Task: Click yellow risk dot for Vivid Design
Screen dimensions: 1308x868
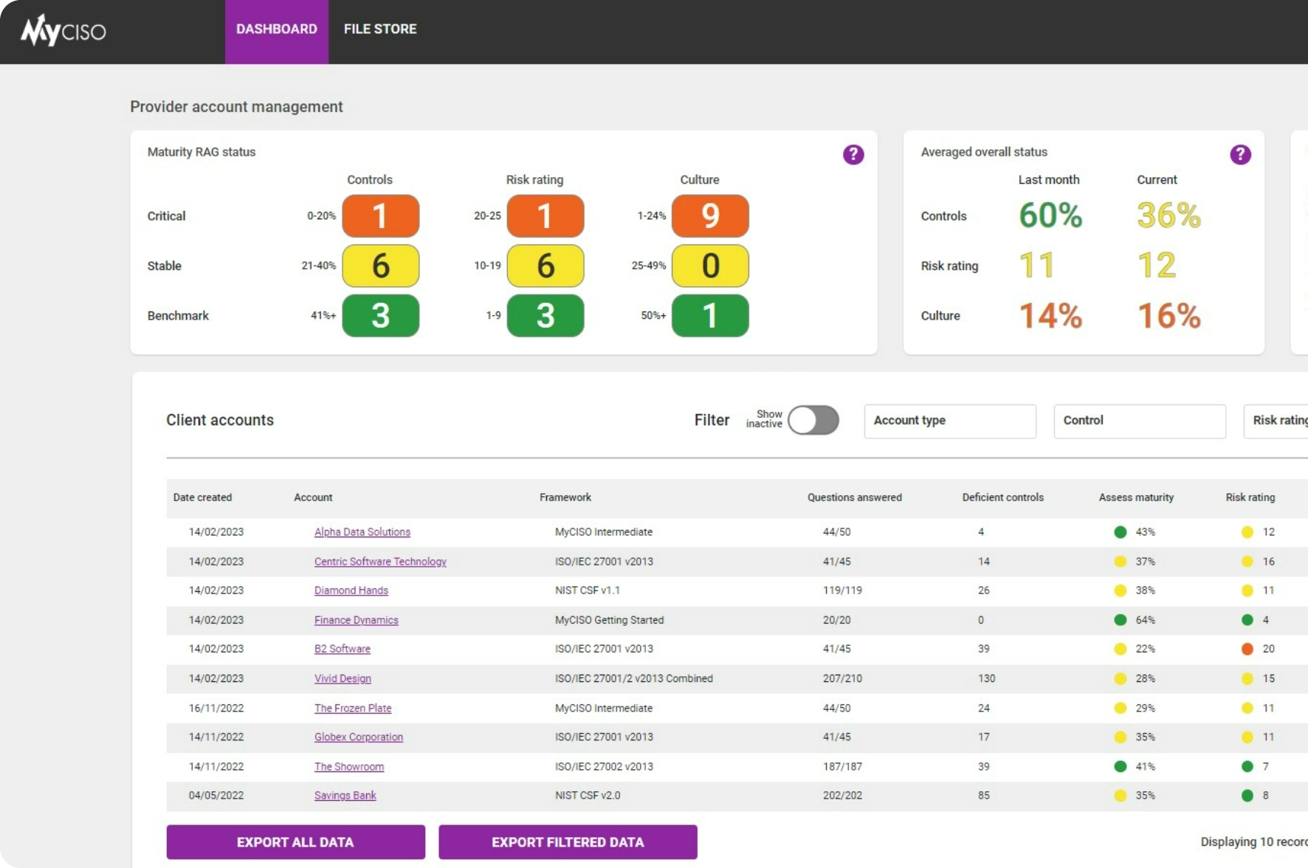Action: pos(1247,678)
